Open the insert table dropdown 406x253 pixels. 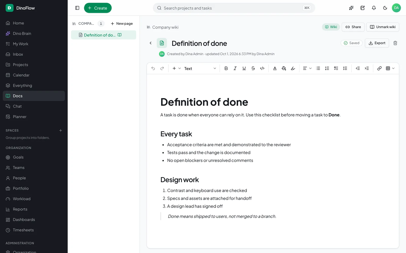click(x=390, y=68)
